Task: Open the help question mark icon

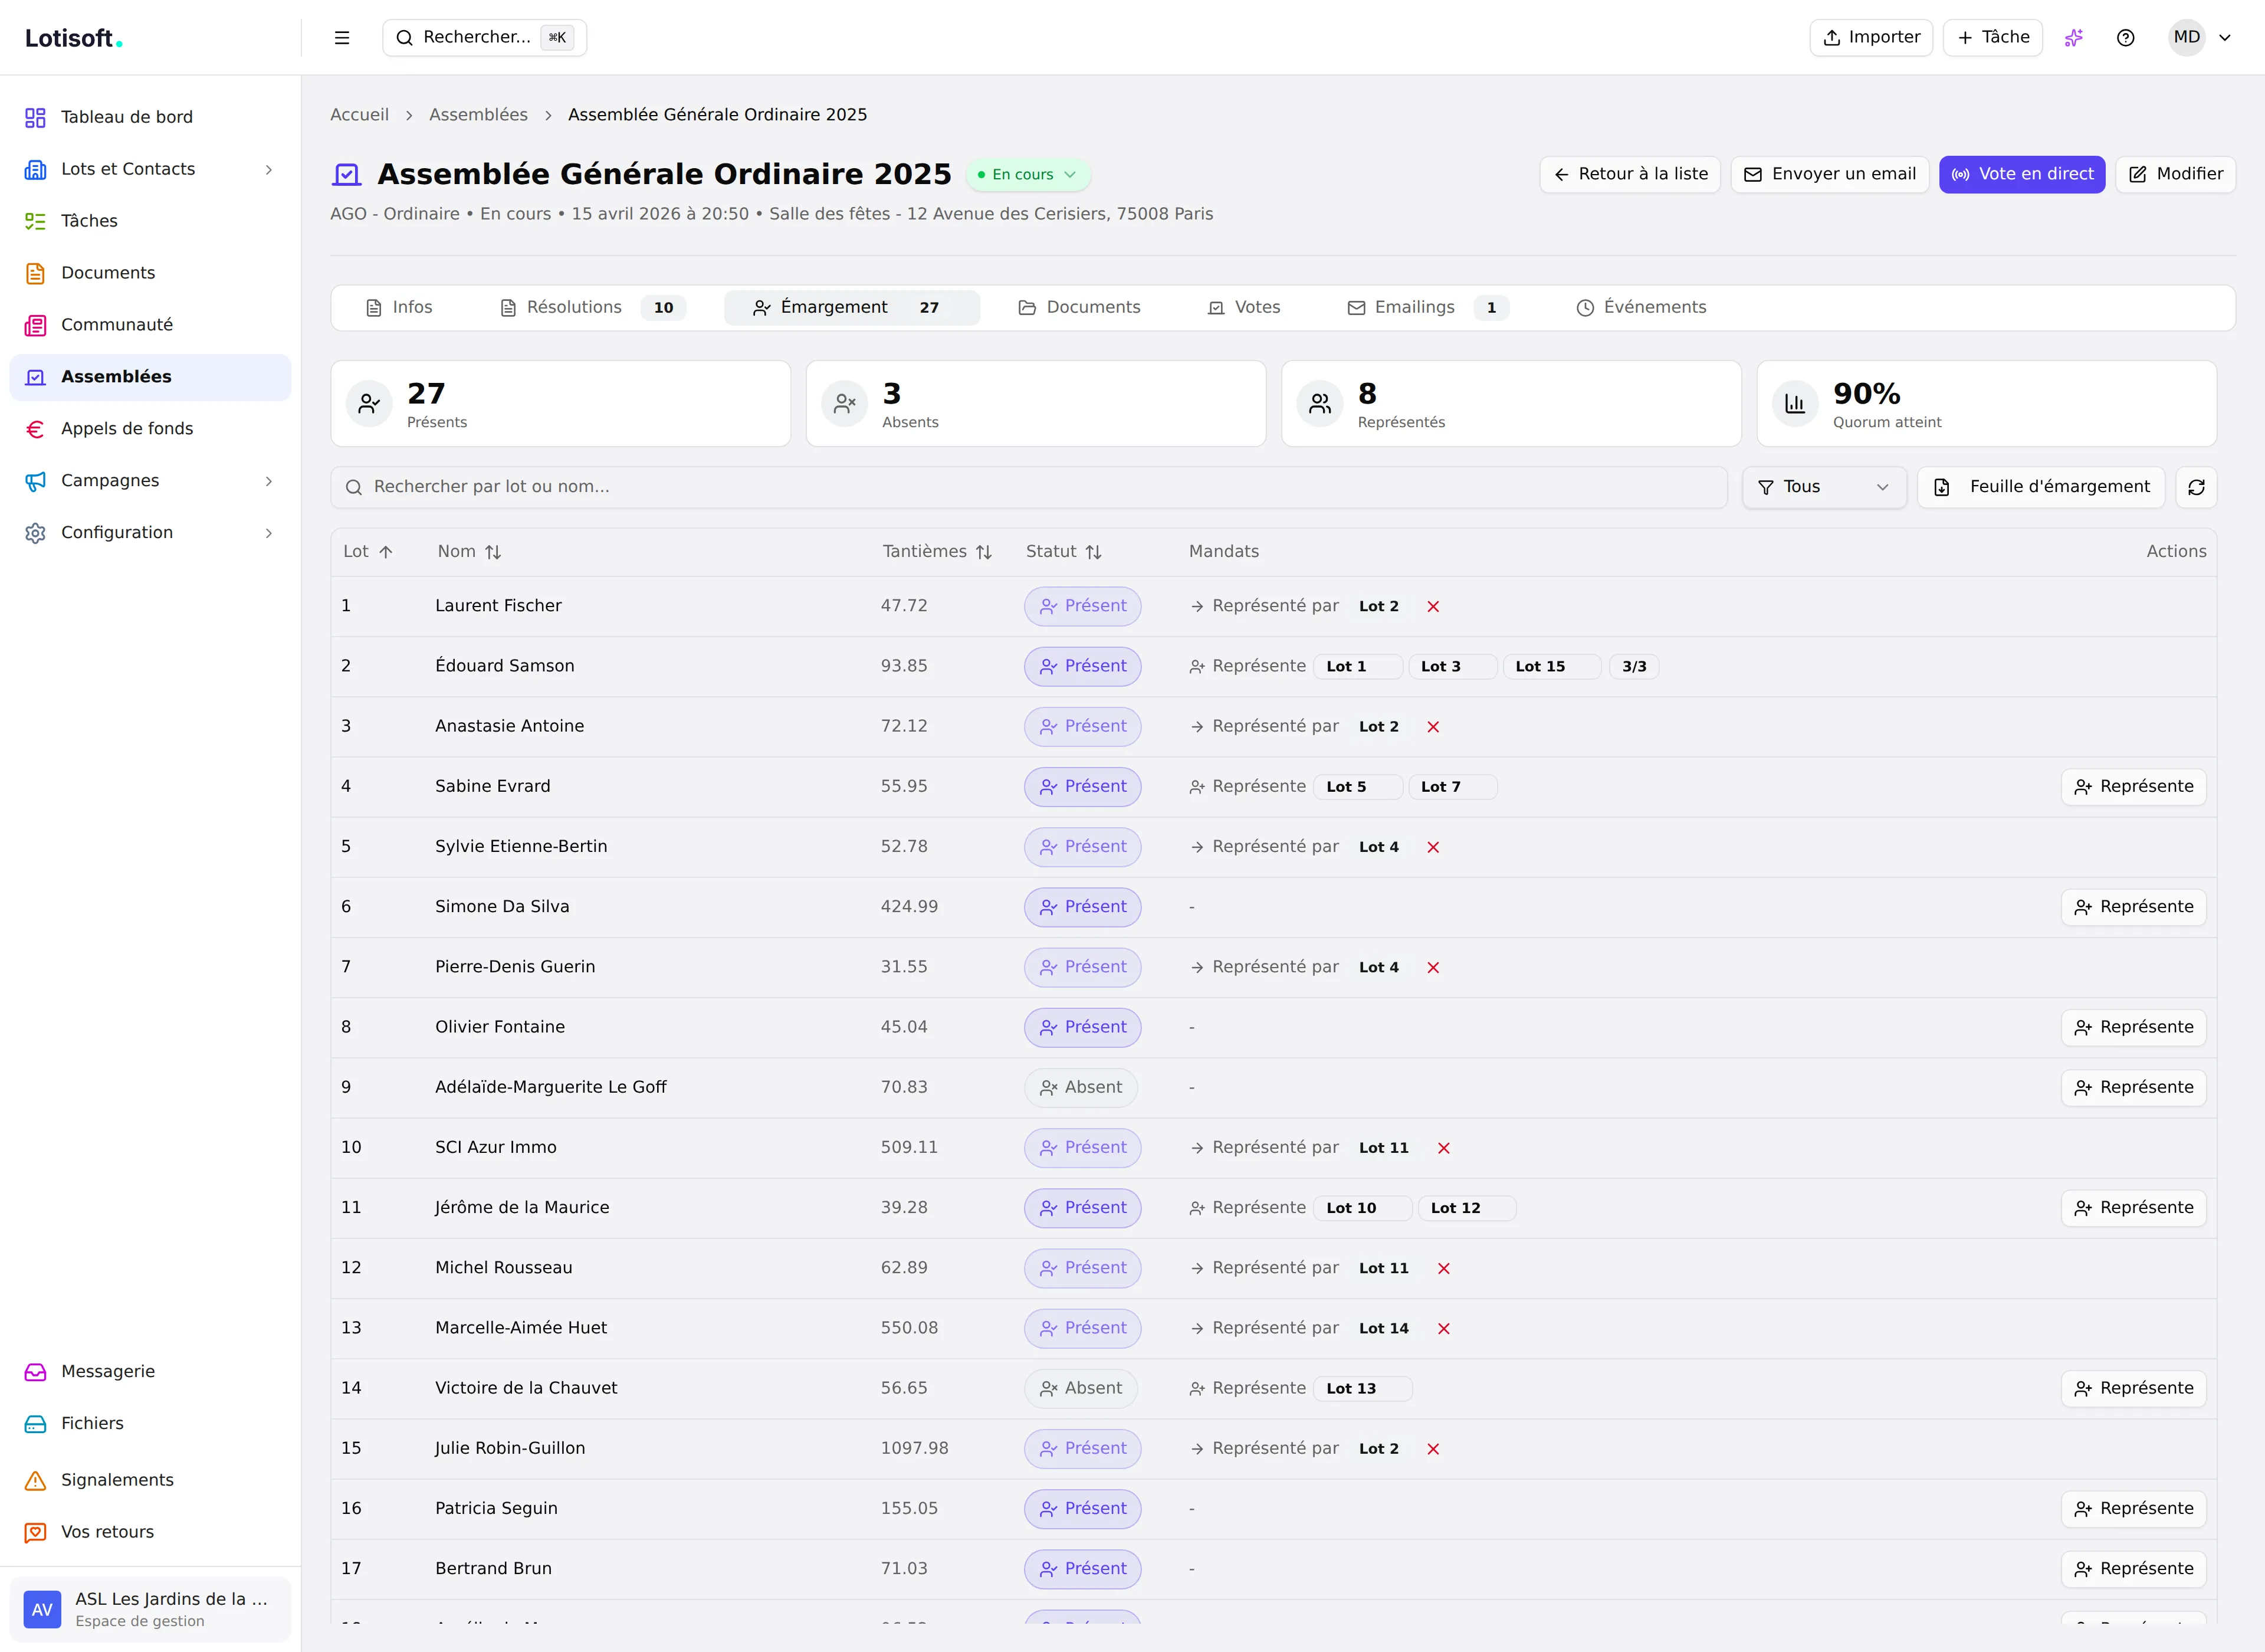Action: 2126,38
